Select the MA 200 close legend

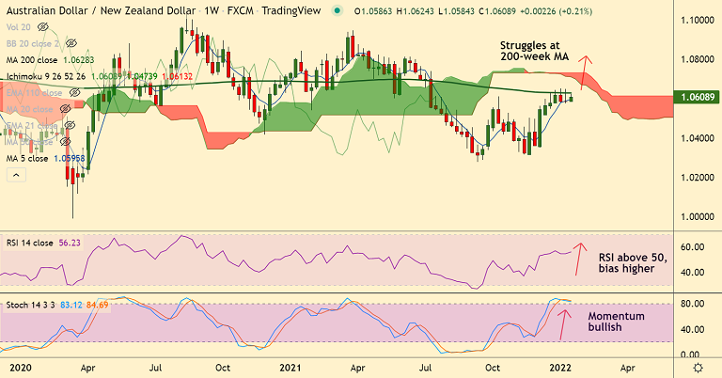[32, 60]
